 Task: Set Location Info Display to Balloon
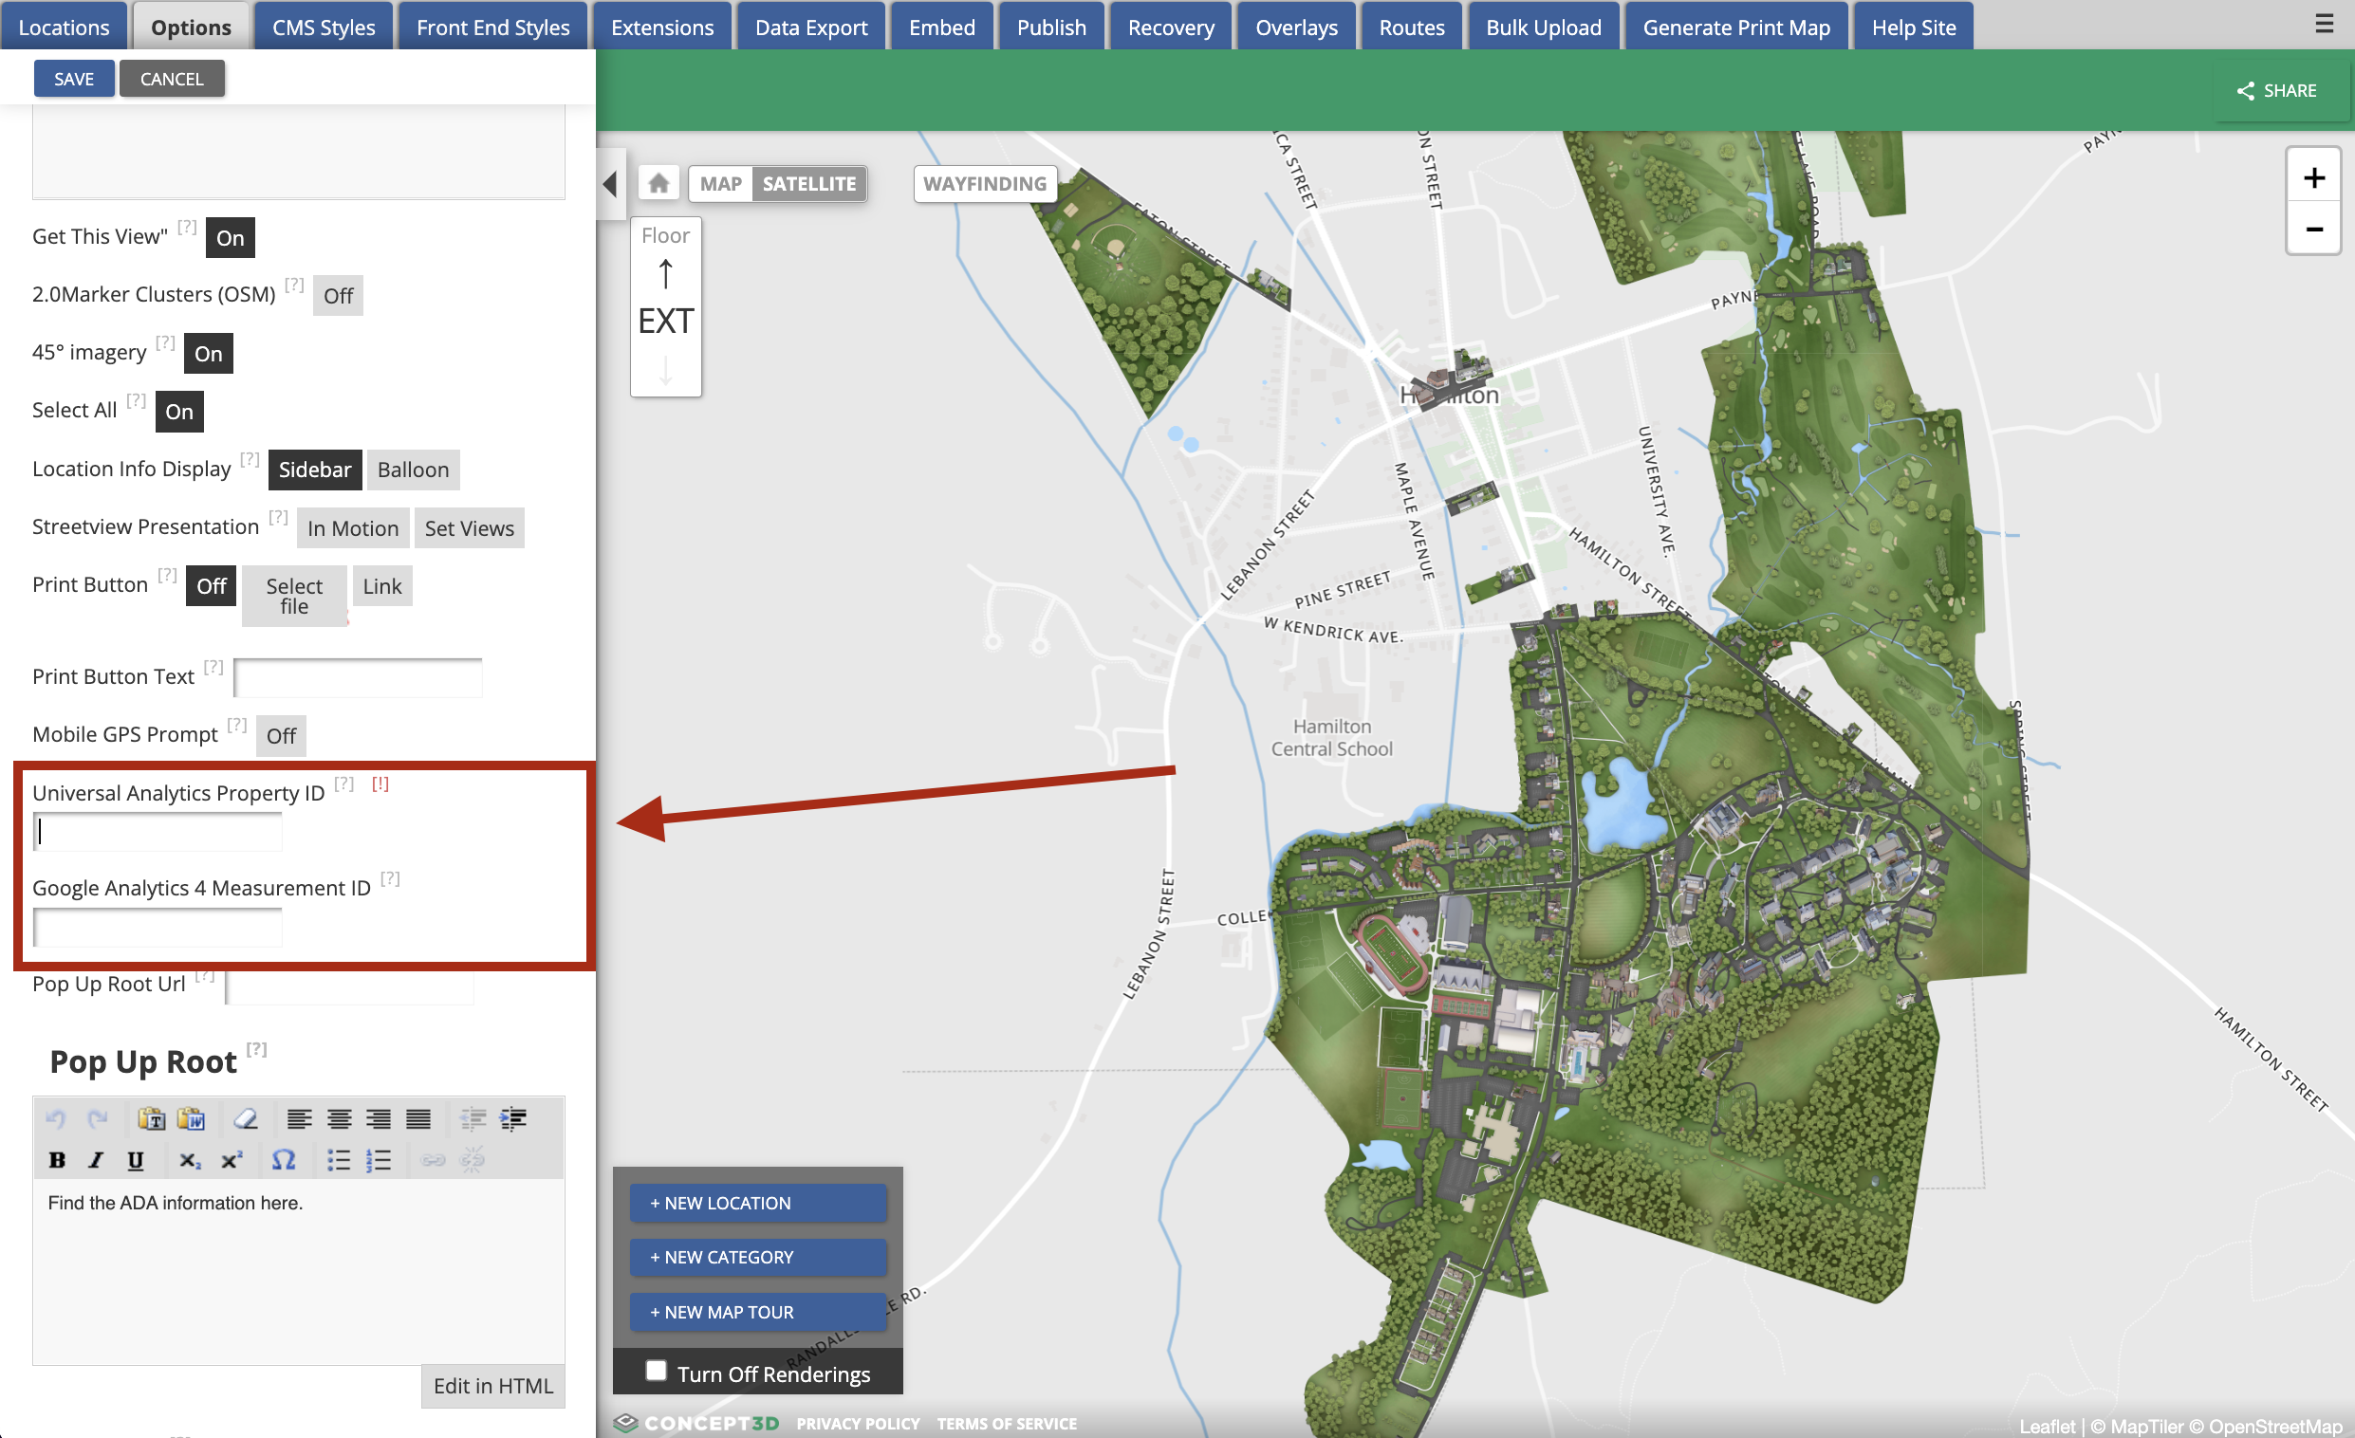click(413, 470)
